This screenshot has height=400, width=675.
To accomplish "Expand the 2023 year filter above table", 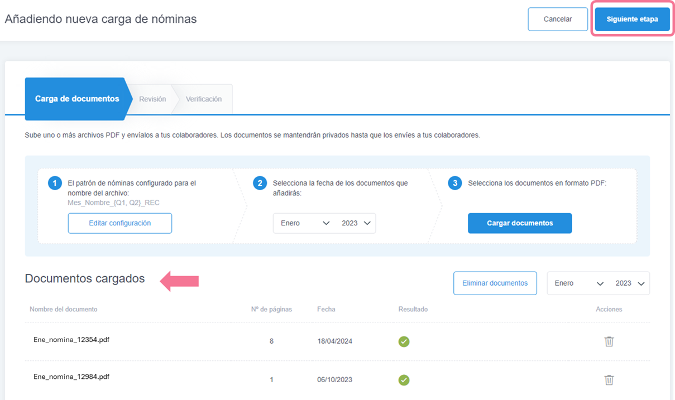I will [x=630, y=283].
